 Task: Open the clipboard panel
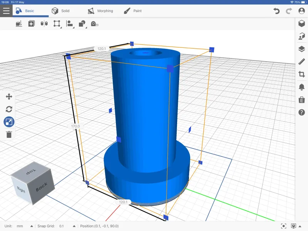301,100
